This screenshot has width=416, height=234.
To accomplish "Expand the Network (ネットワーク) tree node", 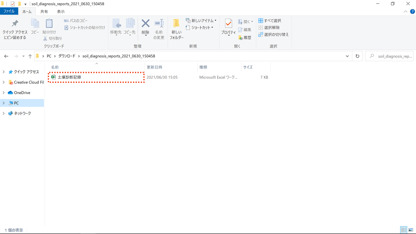I will pos(4,113).
